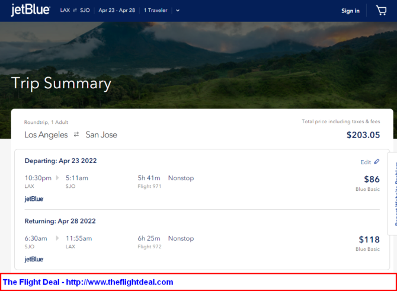This screenshot has height=291, width=397.
Task: Click the roundtrip swap arrows between cities
Action: [x=76, y=135]
